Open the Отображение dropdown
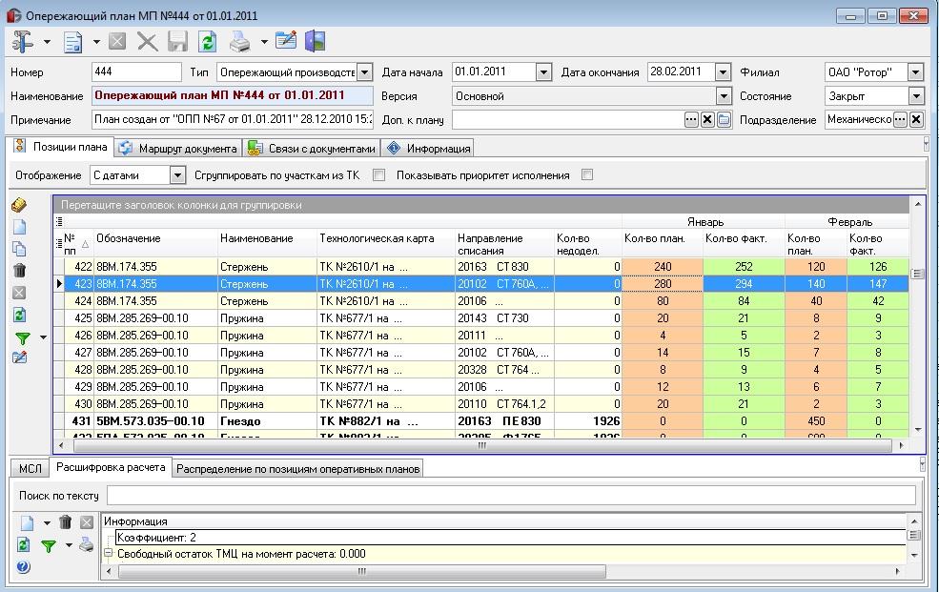Image resolution: width=939 pixels, height=592 pixels. pos(177,175)
